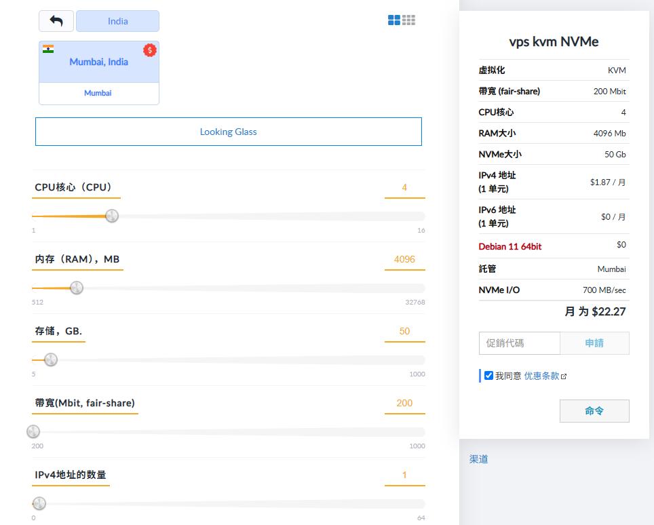Click the CPU cores slider handle
This screenshot has height=525, width=654.
(x=112, y=216)
